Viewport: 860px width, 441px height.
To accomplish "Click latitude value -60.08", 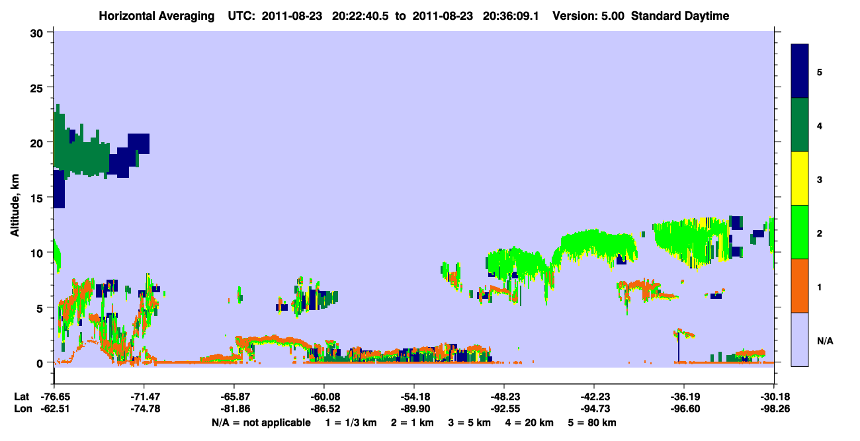I will 324,396.
